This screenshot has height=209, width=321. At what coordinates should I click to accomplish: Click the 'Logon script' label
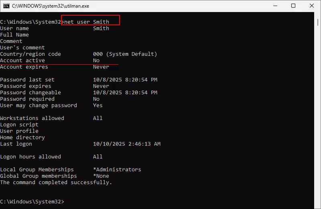pos(19,125)
